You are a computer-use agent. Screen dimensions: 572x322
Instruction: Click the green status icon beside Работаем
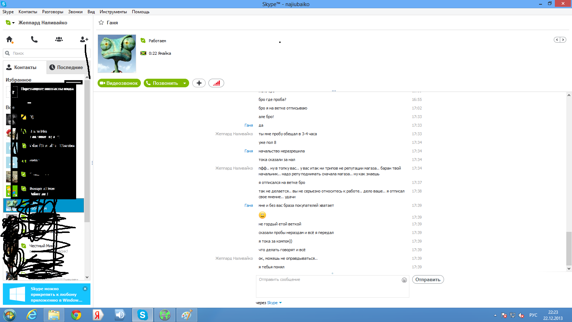143,40
